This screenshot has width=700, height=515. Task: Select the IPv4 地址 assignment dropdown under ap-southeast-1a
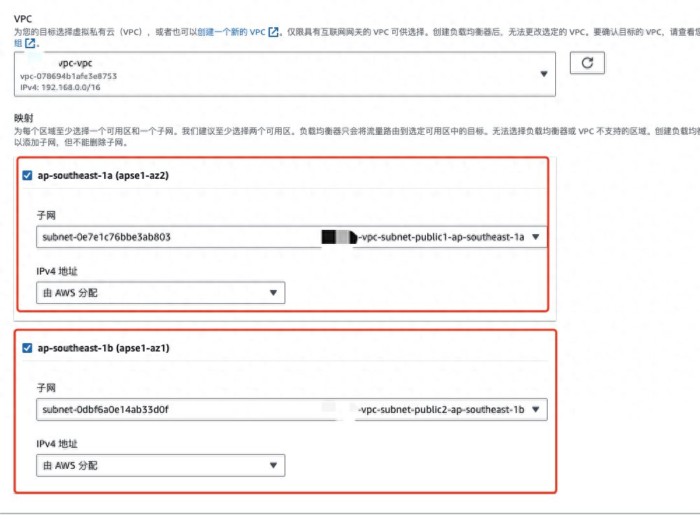(x=160, y=292)
